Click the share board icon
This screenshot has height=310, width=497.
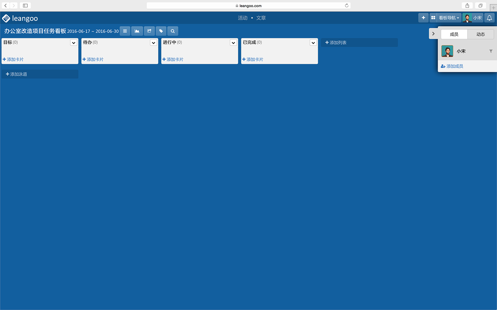pos(149,31)
